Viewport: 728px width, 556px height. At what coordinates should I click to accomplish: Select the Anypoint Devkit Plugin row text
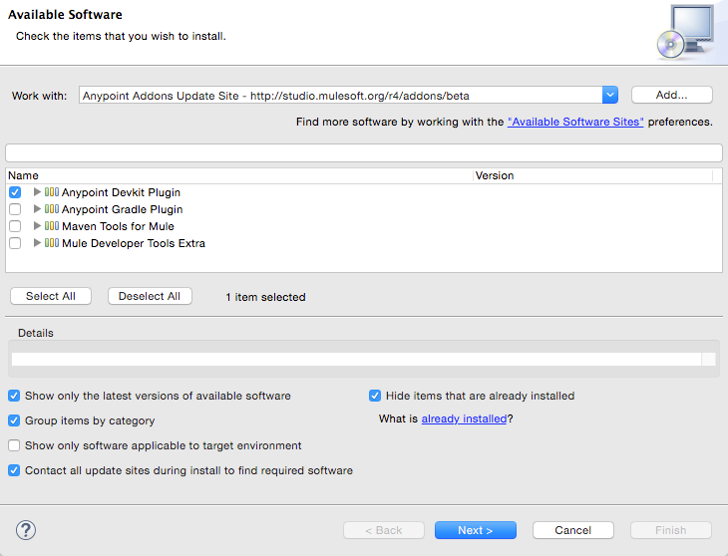(x=121, y=192)
